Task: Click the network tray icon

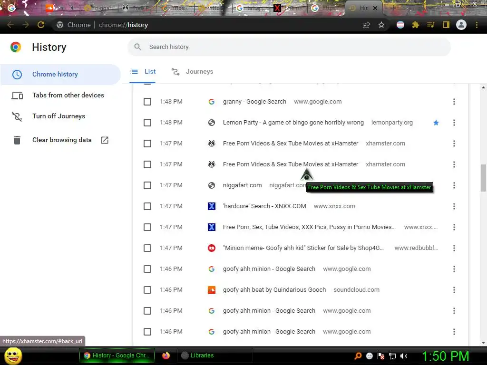Action: [392, 356]
